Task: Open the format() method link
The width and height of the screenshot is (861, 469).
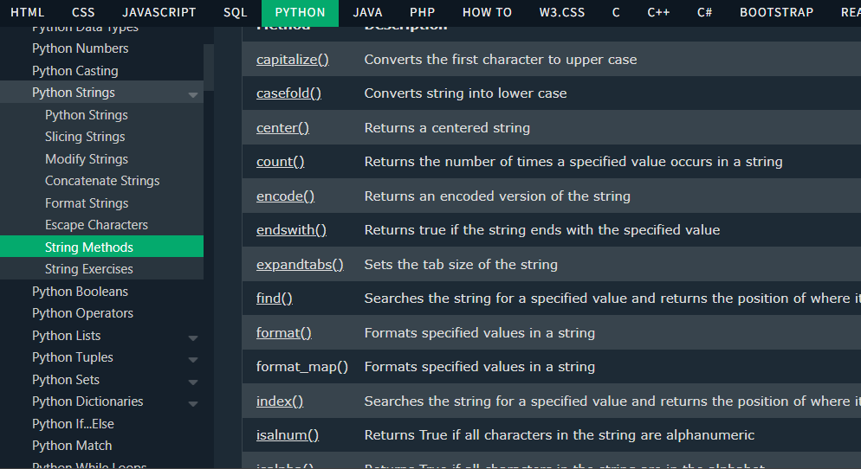Action: click(284, 333)
